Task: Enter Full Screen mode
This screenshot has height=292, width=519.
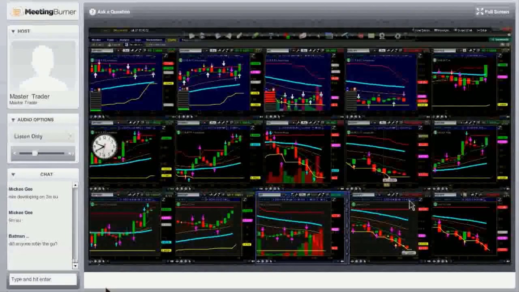Action: pyautogui.click(x=493, y=12)
